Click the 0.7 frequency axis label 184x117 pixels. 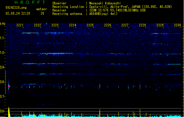3,97
